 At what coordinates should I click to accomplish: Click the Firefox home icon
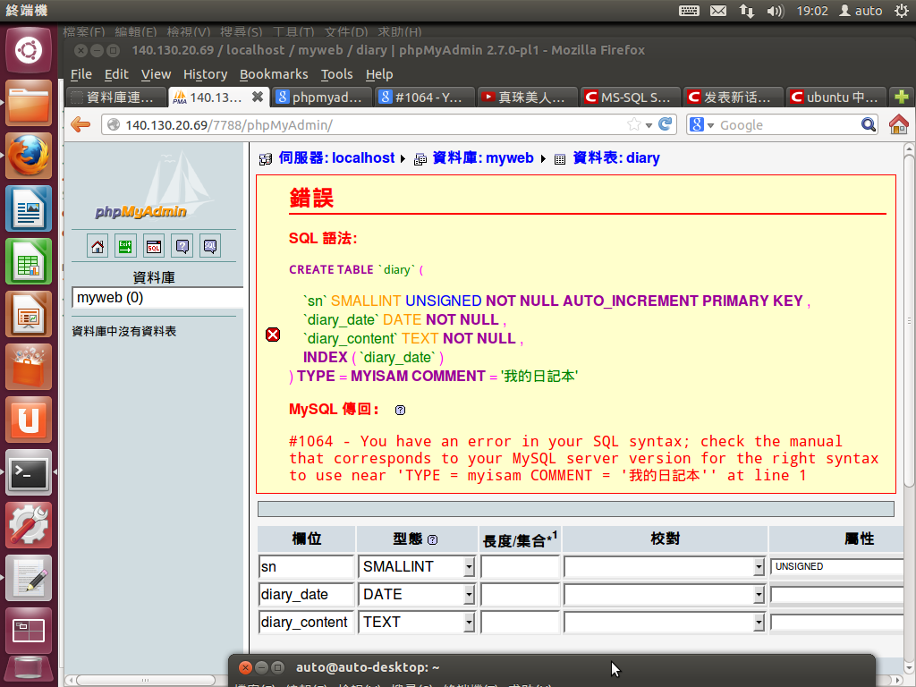[x=898, y=124]
